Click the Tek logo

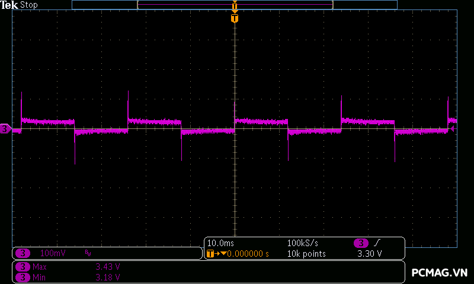[x=9, y=5]
